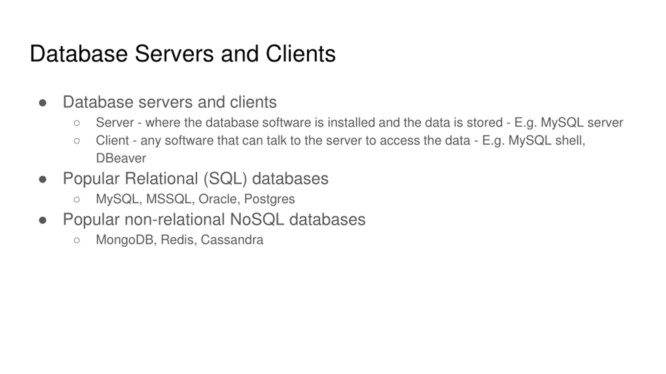The image size is (666, 374).
Task: Click the filled bullet before Popular non-relational
Action: point(43,221)
